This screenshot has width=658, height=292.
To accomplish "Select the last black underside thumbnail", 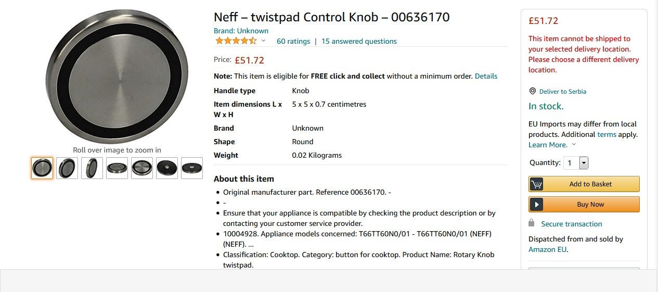I will (x=192, y=168).
